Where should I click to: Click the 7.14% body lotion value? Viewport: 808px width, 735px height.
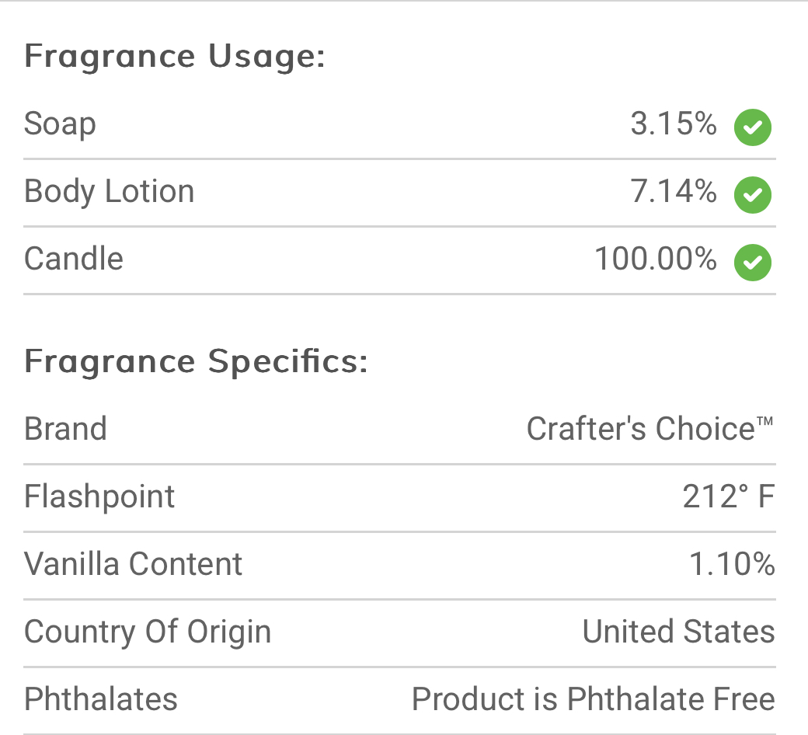(x=673, y=192)
